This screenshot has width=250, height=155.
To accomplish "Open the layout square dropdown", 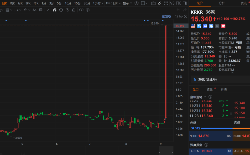I will [144, 3].
